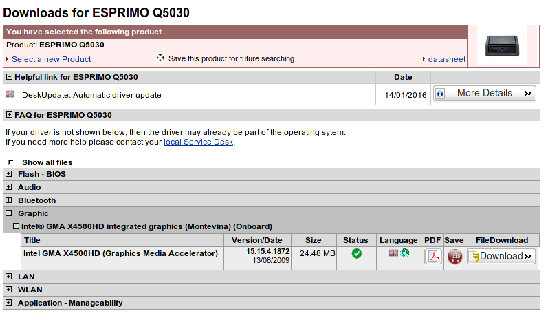Open the PDF document icon
The height and width of the screenshot is (320, 548).
(433, 257)
